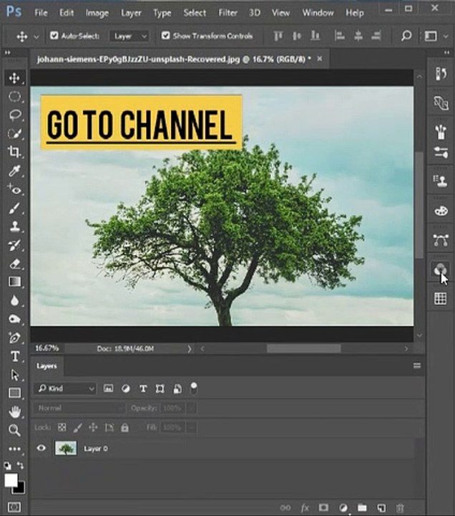Expand the collapsed toolbox double arrows
Screen dimensions: 455x516
pos(7,52)
